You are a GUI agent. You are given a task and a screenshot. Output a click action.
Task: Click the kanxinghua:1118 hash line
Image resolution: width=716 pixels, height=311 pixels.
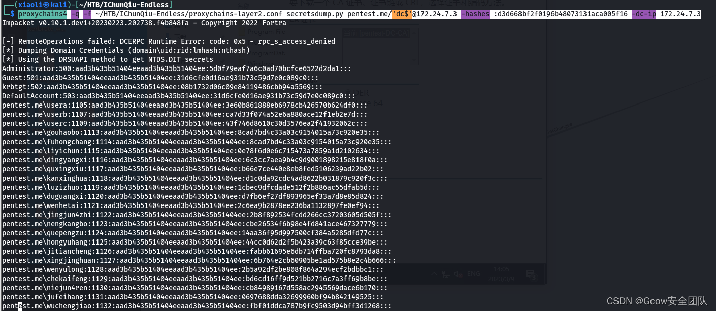195,178
